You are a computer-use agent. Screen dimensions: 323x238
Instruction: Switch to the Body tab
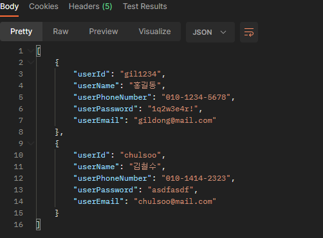pos(9,6)
